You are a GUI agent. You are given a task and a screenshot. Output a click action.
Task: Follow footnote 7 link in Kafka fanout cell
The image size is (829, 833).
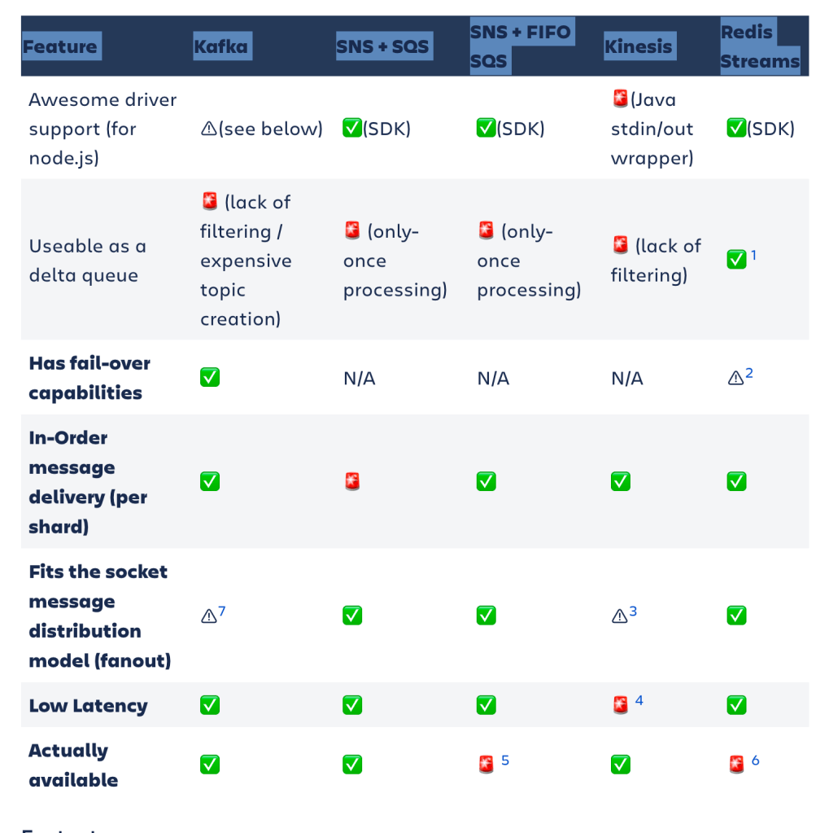click(x=221, y=612)
